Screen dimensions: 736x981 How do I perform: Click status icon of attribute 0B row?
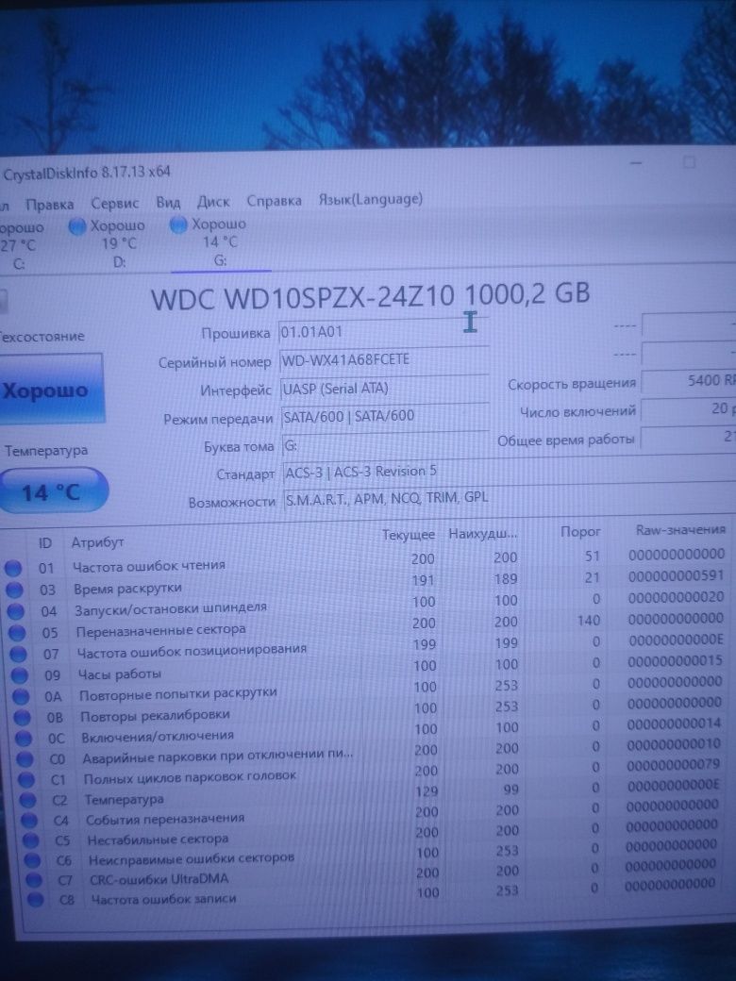22,718
